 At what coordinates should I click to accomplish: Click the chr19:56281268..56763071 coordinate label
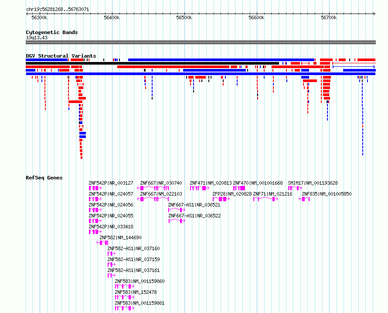point(58,9)
